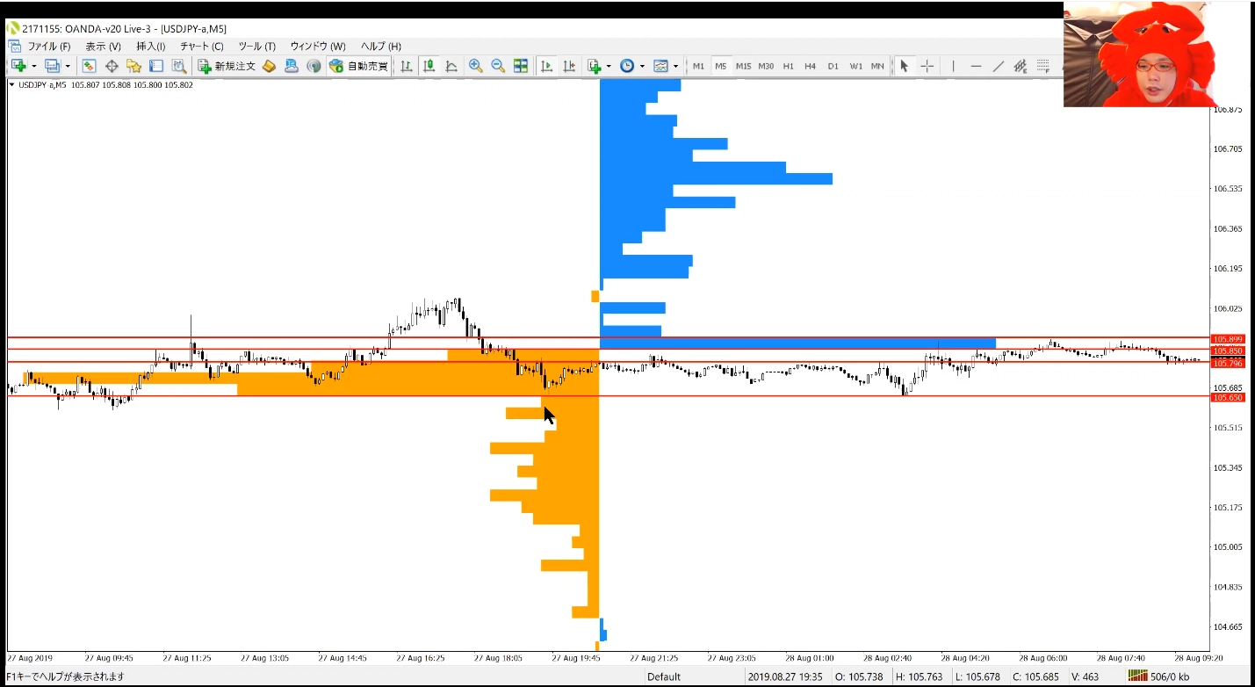Screen dimensions: 1255x687
Task: Open the チャート (C) menu
Action: pos(201,46)
